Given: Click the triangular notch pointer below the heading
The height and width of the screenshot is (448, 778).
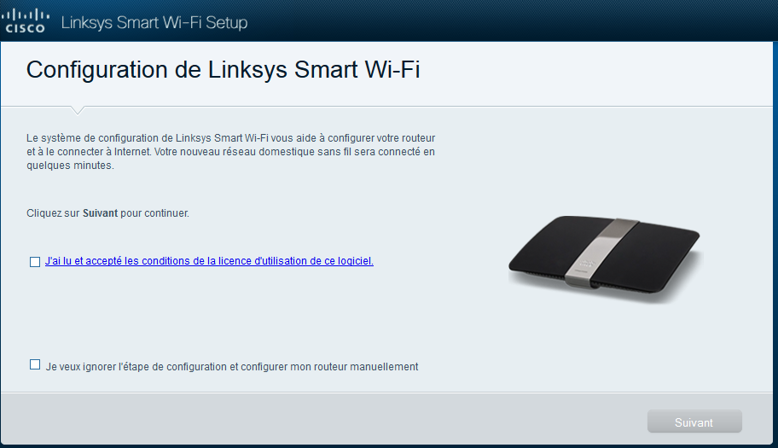Looking at the screenshot, I should [78, 110].
